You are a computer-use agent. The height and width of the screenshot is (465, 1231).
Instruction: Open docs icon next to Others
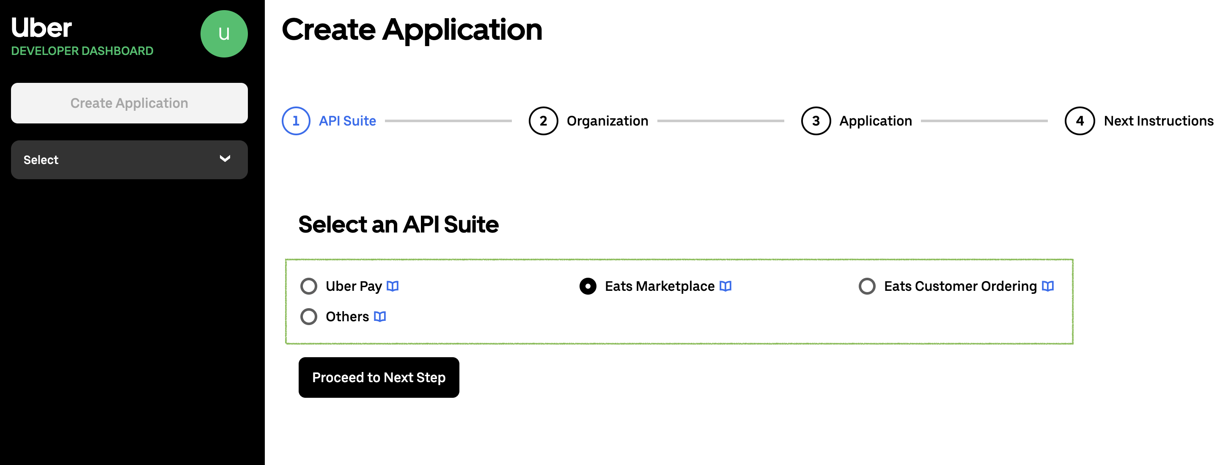[379, 317]
